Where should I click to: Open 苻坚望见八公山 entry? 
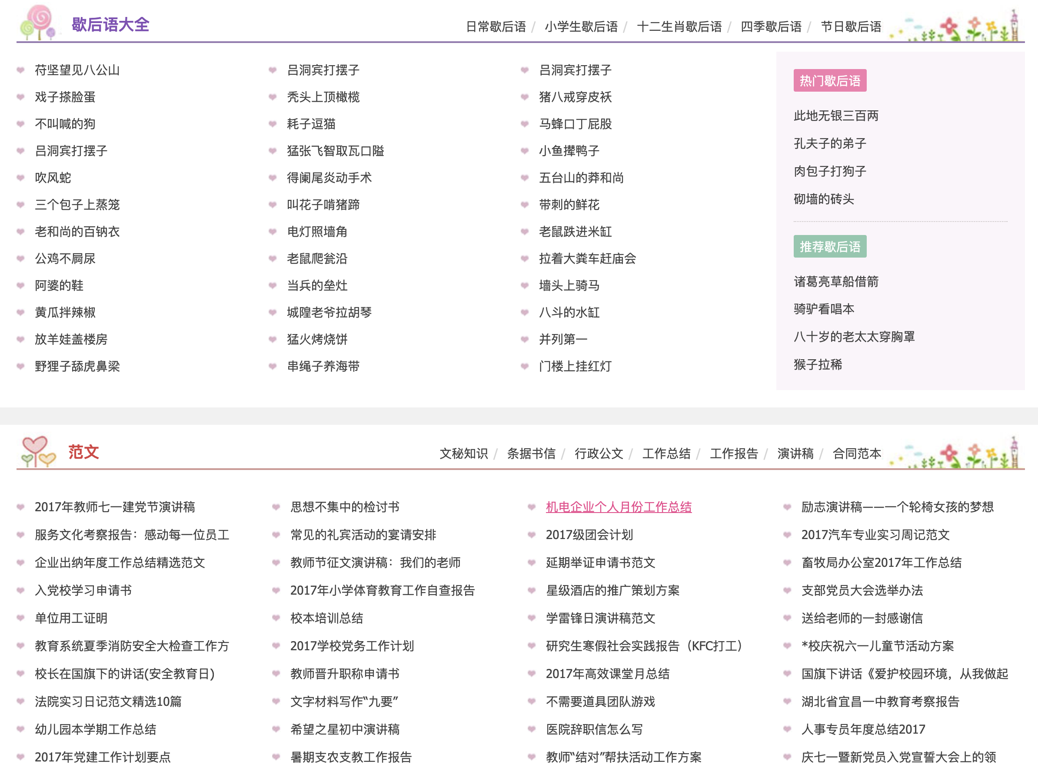point(77,70)
